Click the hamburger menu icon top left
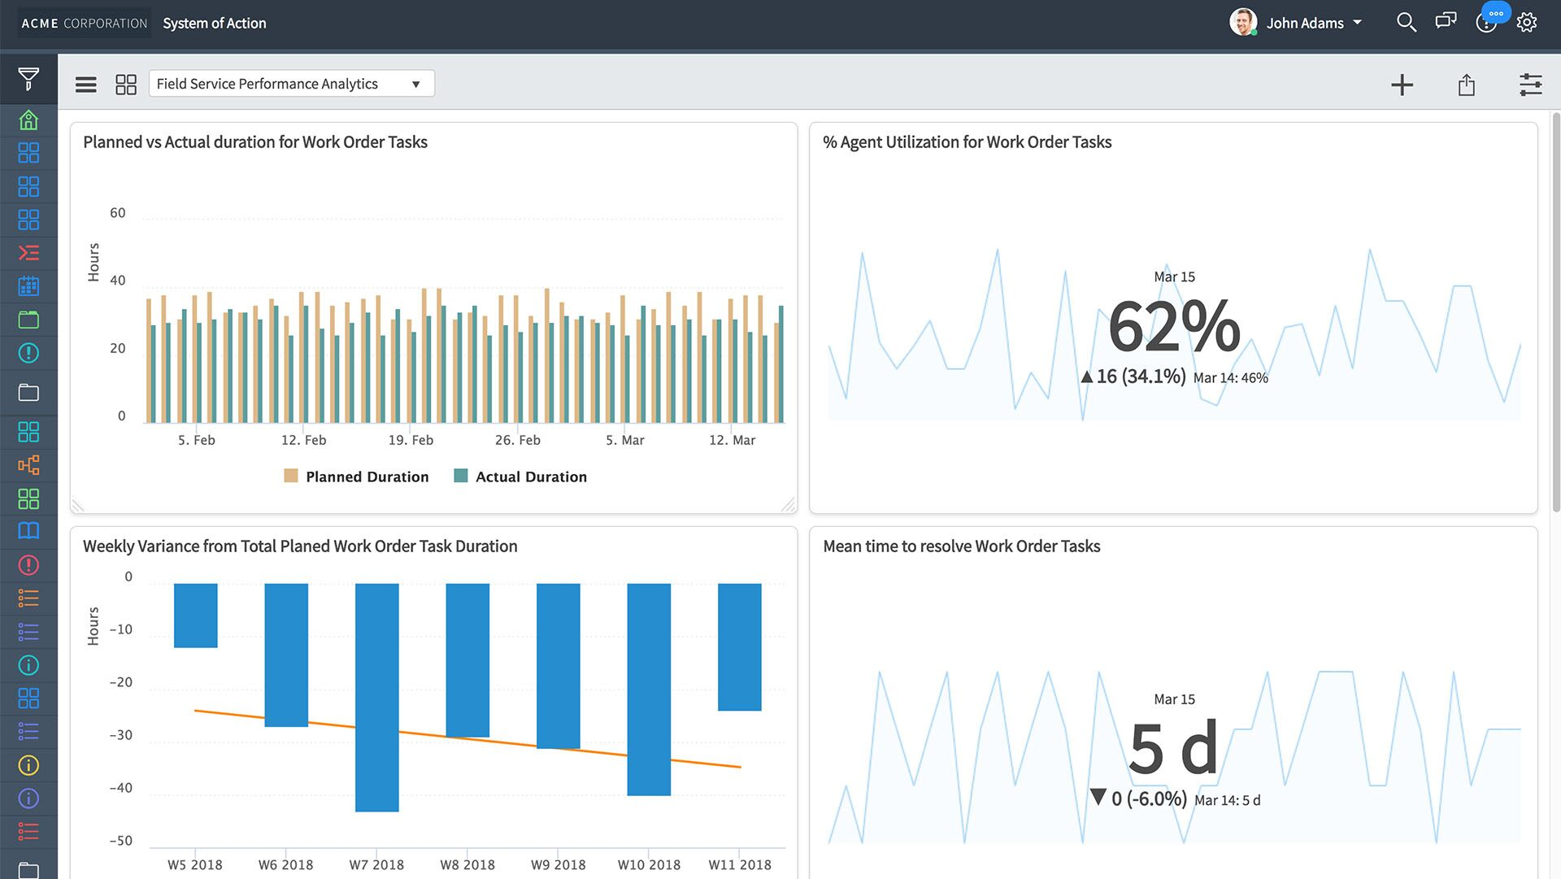 point(85,83)
